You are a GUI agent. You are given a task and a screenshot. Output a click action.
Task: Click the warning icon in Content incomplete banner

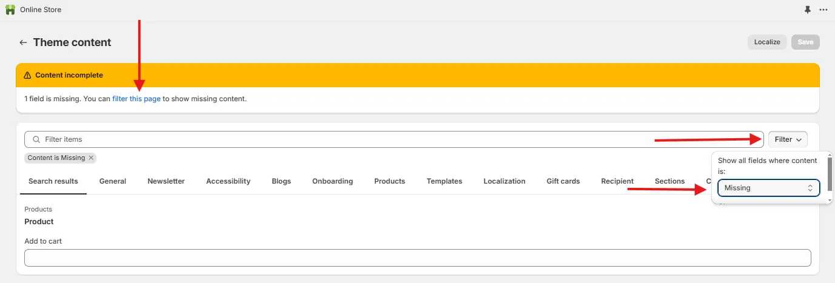tap(27, 75)
